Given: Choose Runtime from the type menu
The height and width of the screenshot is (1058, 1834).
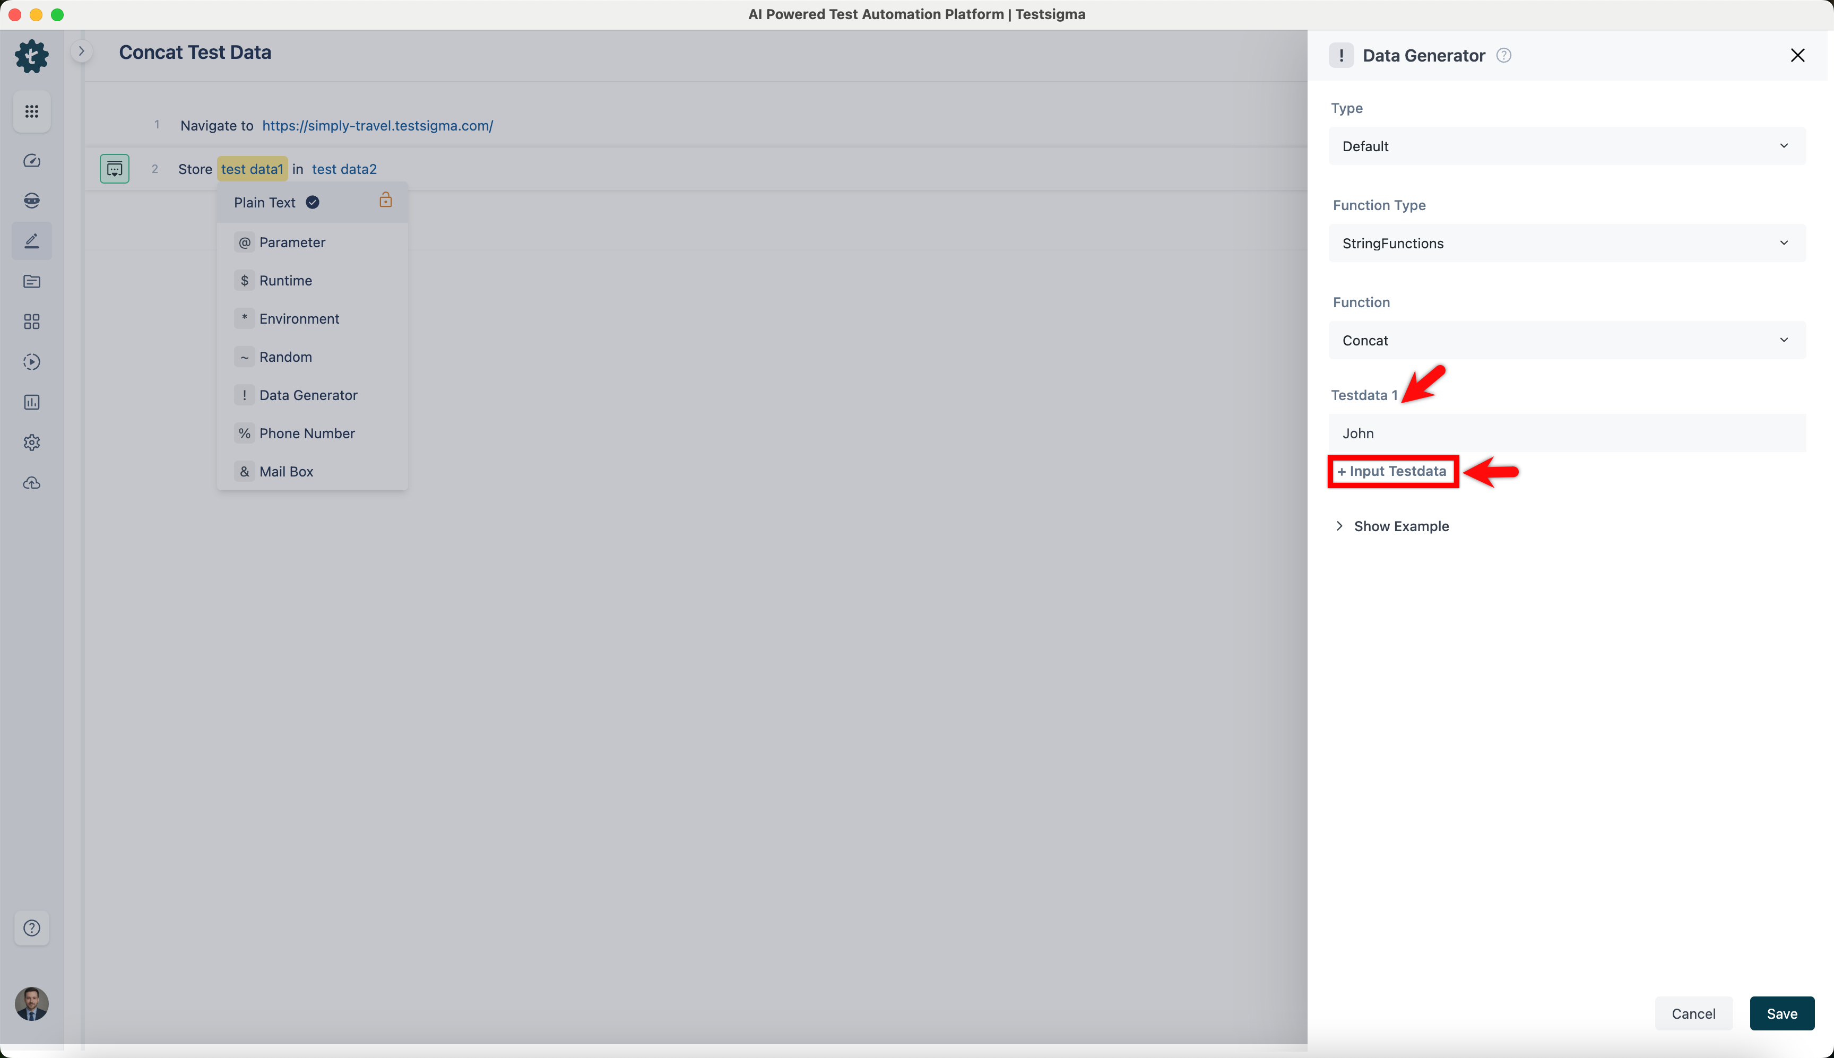Looking at the screenshot, I should (285, 281).
